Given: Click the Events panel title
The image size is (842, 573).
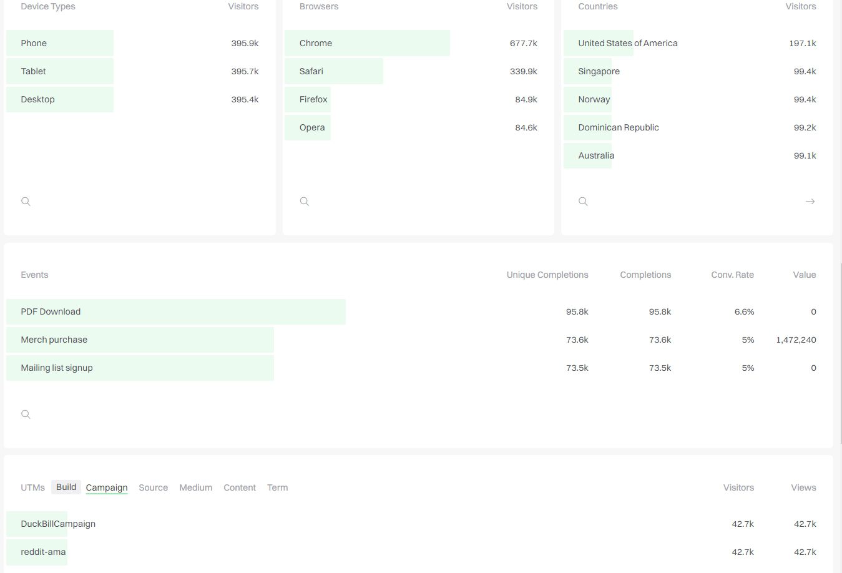Looking at the screenshot, I should click(34, 275).
